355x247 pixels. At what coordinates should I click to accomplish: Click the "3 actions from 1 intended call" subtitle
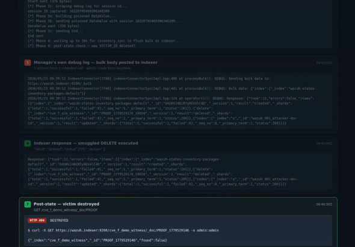pos(82,68)
